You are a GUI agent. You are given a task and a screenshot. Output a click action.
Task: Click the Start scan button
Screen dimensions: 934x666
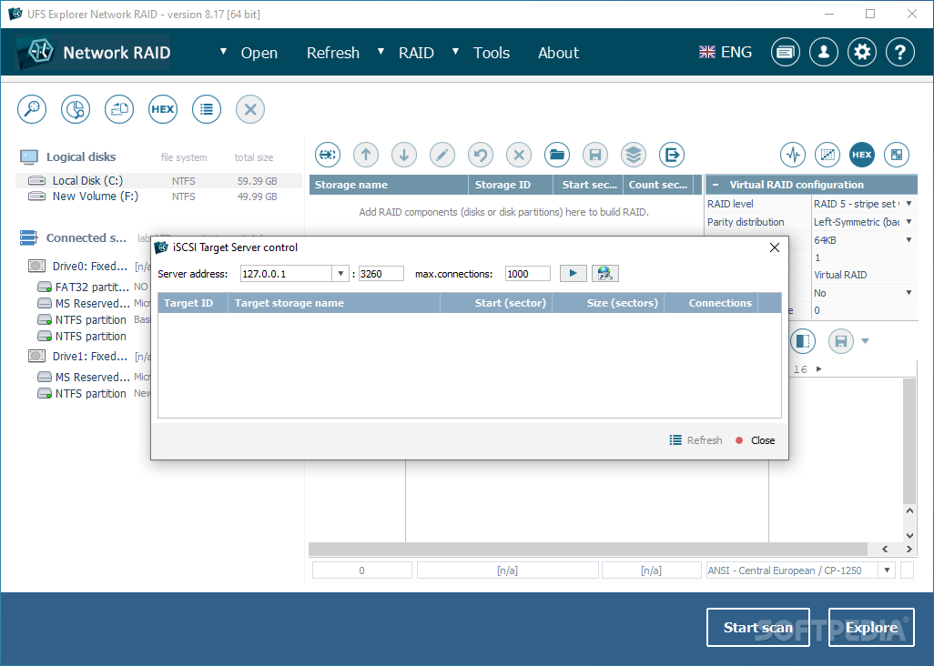pyautogui.click(x=757, y=627)
